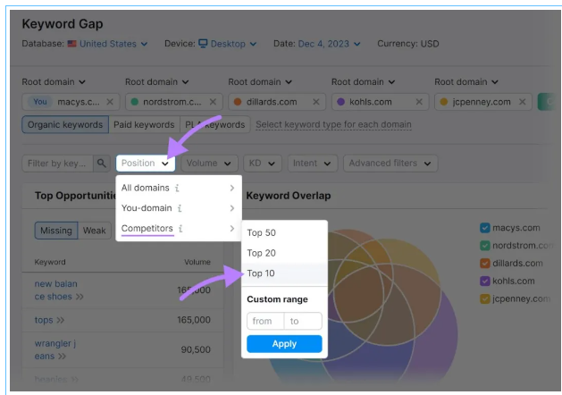562x395 pixels.
Task: Click info icon beside All domains
Action: tap(177, 188)
